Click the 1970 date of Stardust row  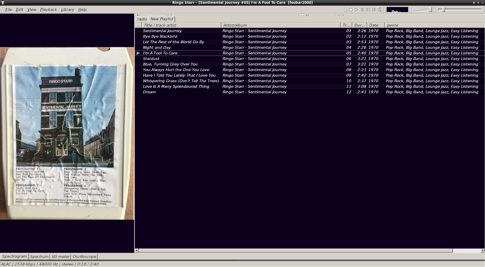[373, 59]
